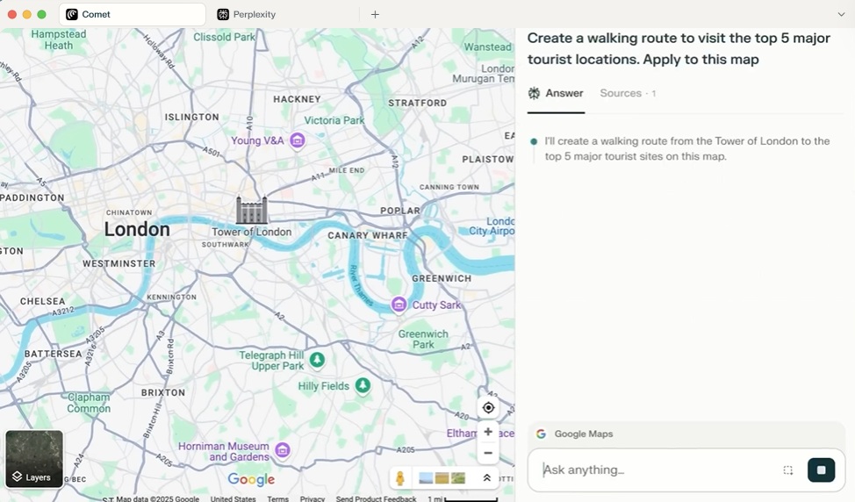855x502 pixels.
Task: Click the Hilly Fields park marker
Action: pos(363,385)
